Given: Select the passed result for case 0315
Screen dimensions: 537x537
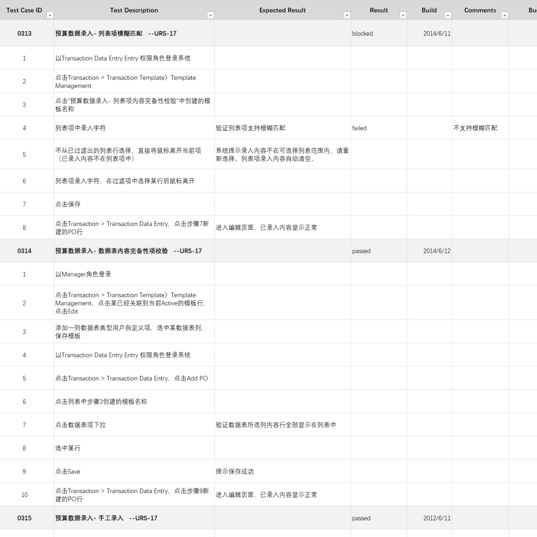Looking at the screenshot, I should click(x=379, y=518).
